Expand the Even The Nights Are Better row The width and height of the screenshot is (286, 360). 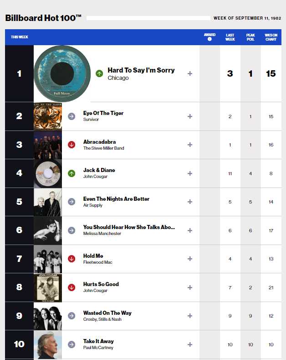190,202
